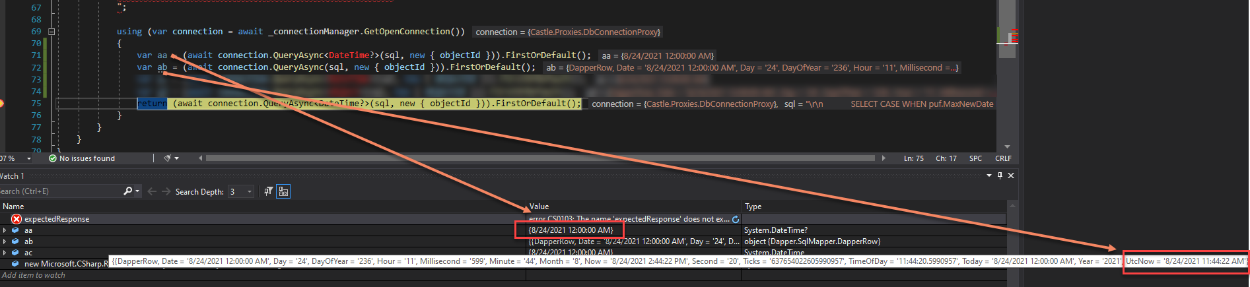1250x287 pixels.
Task: Click the ab DapperRow value cell
Action: (633, 241)
